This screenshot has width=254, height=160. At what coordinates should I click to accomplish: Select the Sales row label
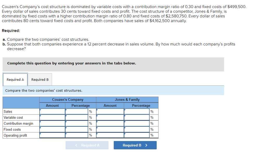click(8, 111)
